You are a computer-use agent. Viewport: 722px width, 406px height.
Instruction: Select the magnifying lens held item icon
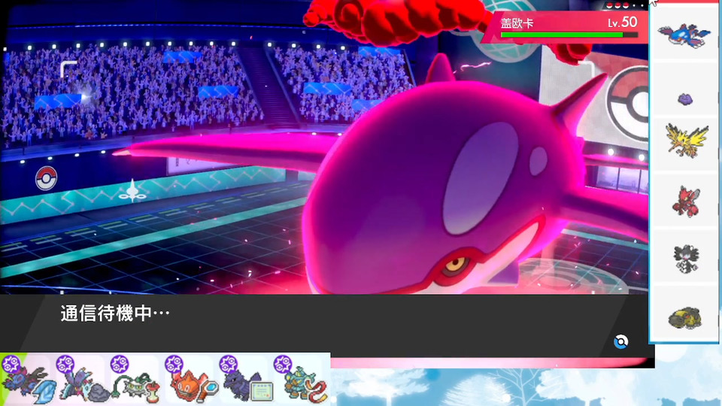[208, 392]
